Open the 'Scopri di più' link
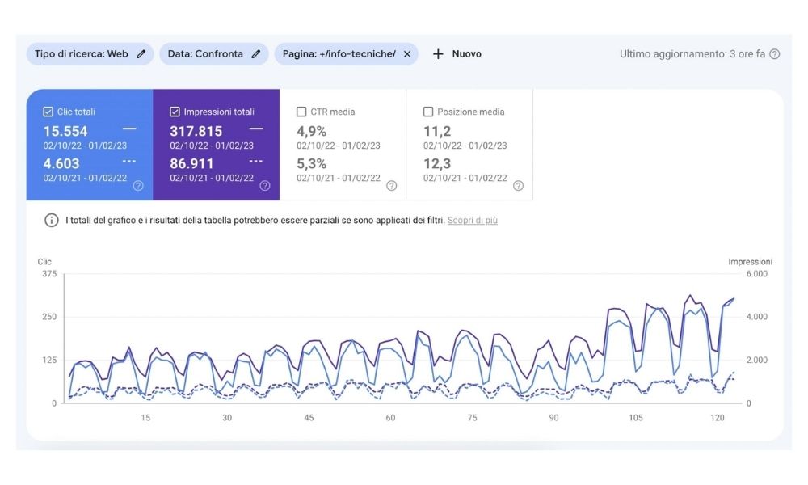Image resolution: width=808 pixels, height=485 pixels. click(x=472, y=221)
